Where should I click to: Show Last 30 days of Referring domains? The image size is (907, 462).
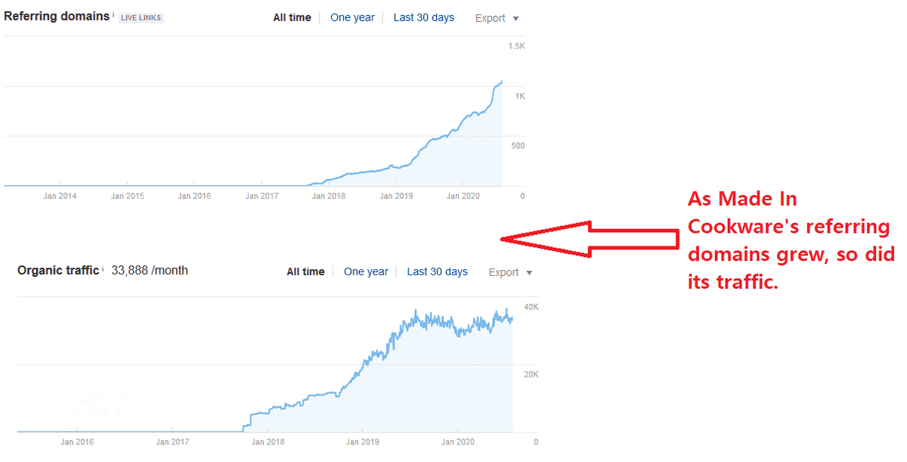pos(423,17)
